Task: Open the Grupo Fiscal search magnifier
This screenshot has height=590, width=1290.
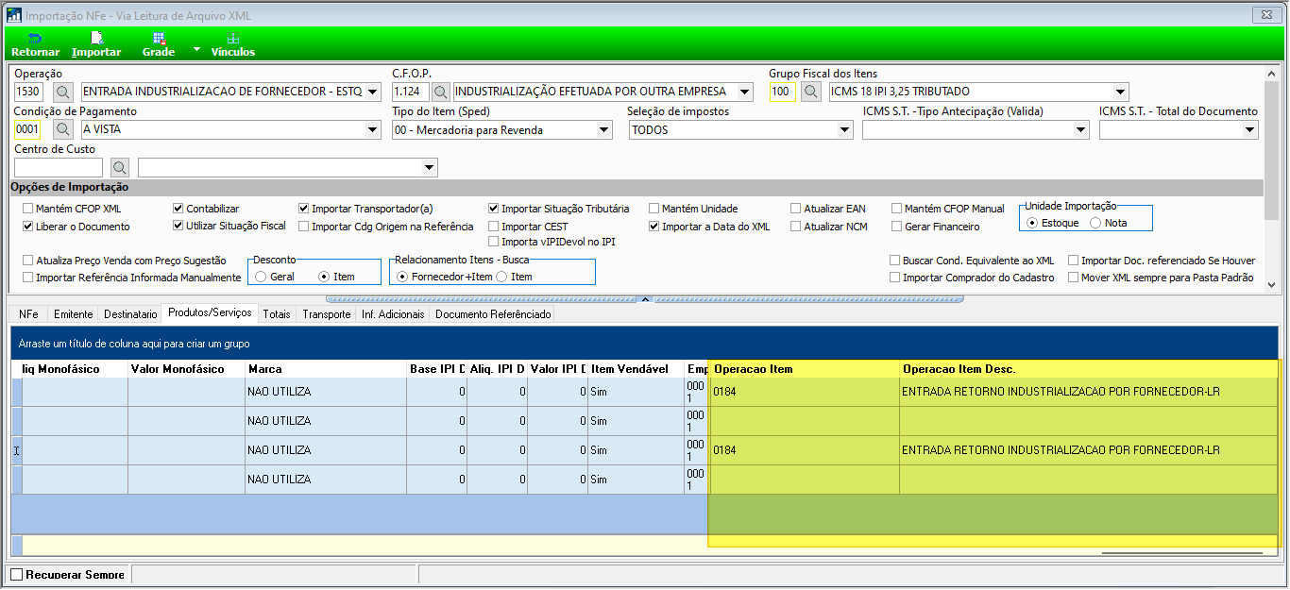Action: point(809,92)
